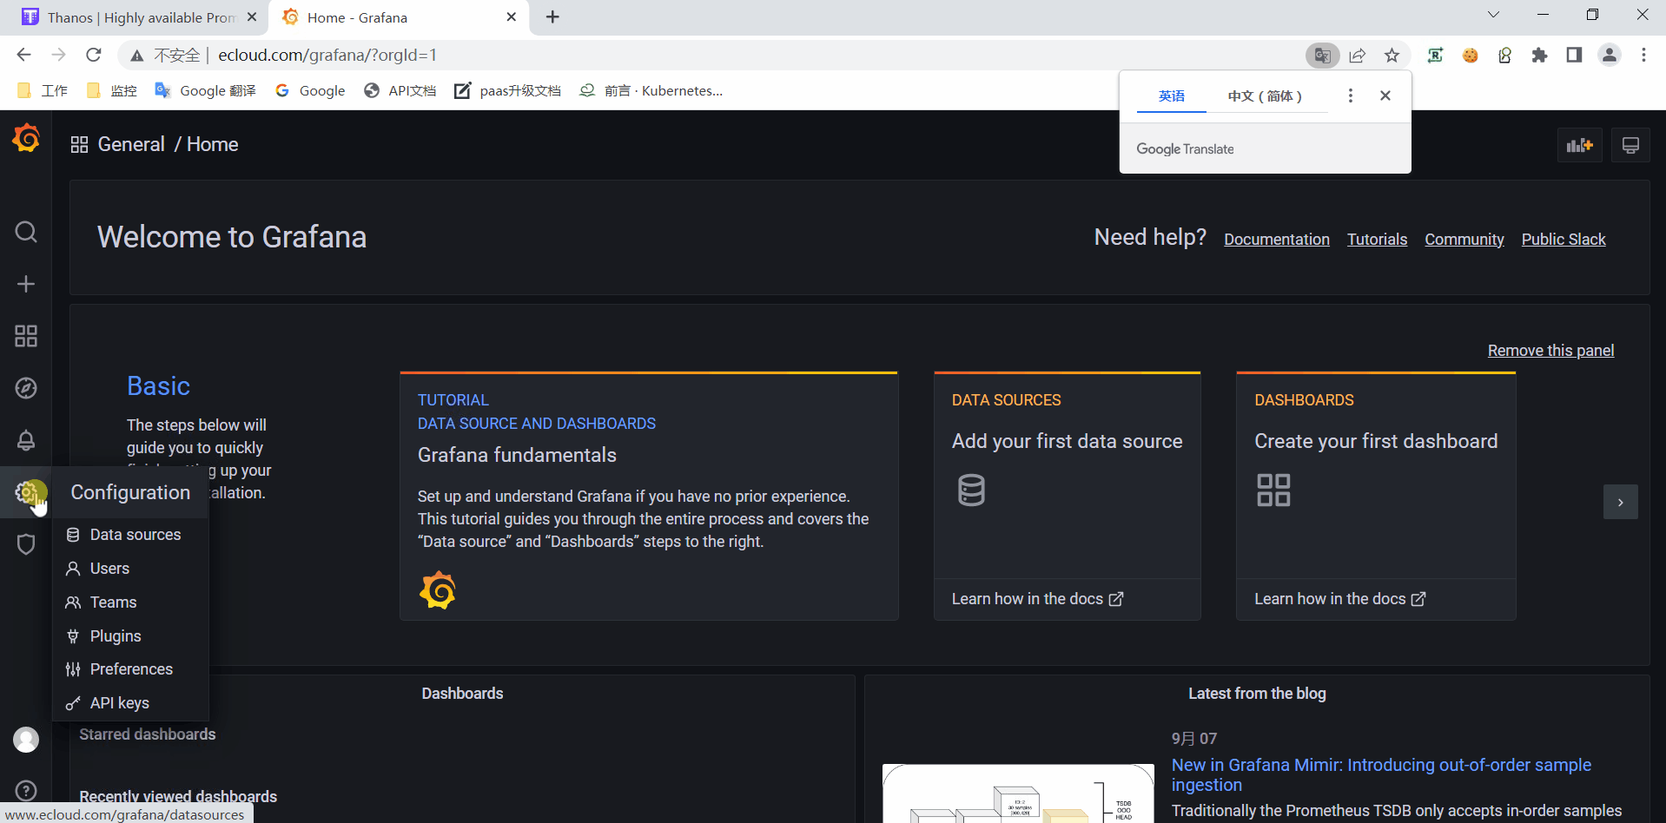The image size is (1666, 823).
Task: Click the database icon in Data Sources card
Action: click(x=971, y=491)
